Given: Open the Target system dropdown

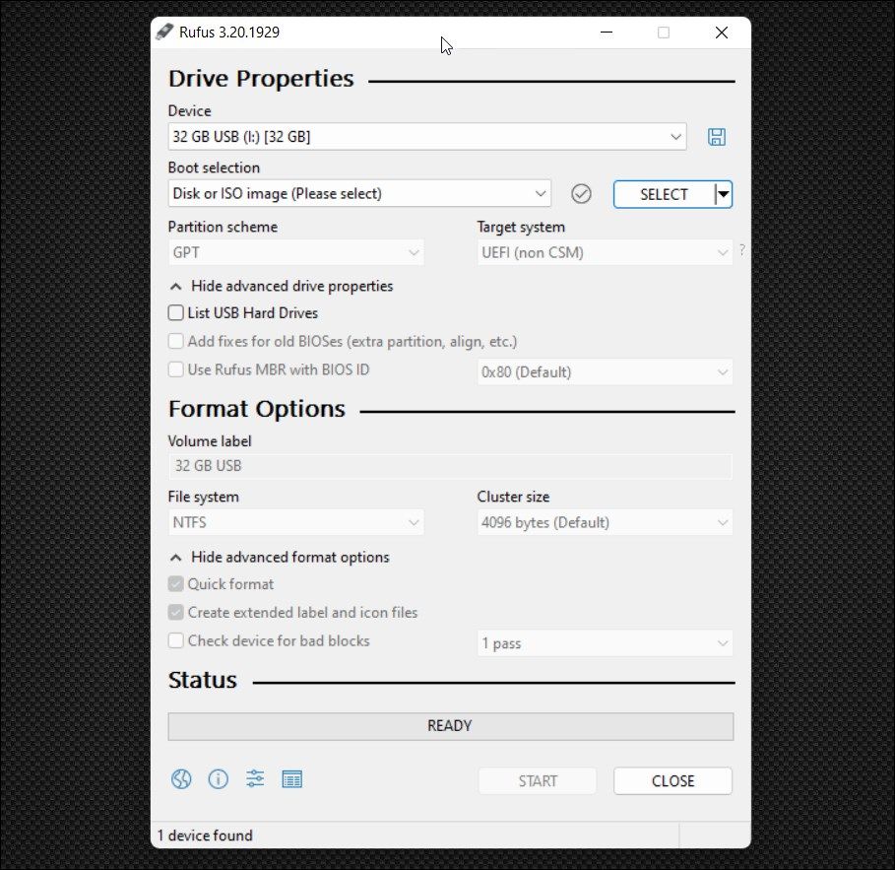Looking at the screenshot, I should coord(606,252).
